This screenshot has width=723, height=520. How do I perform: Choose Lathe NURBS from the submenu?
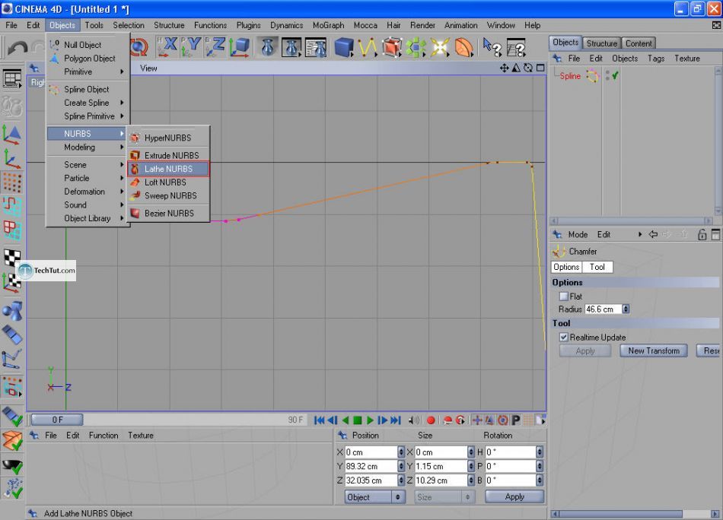[168, 169]
